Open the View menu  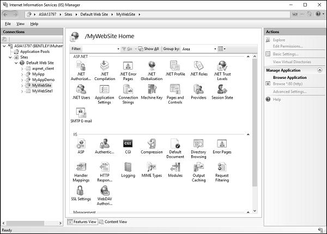(x=21, y=24)
